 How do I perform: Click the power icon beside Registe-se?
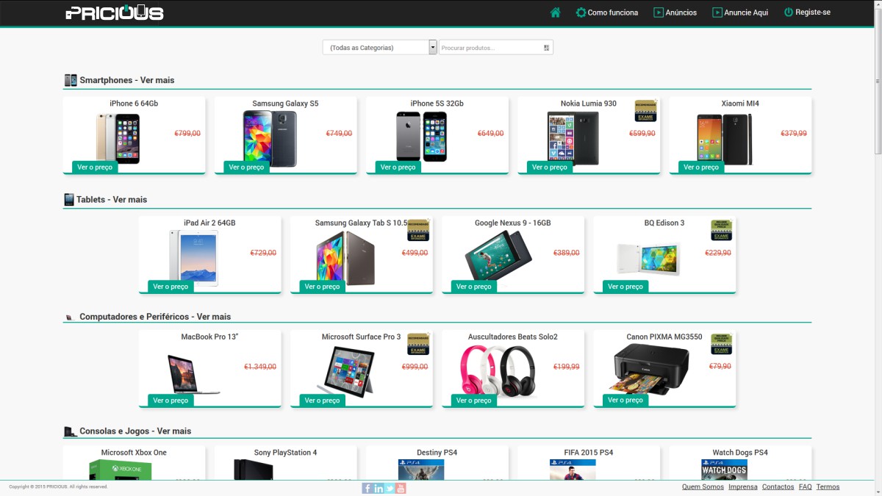click(x=789, y=12)
